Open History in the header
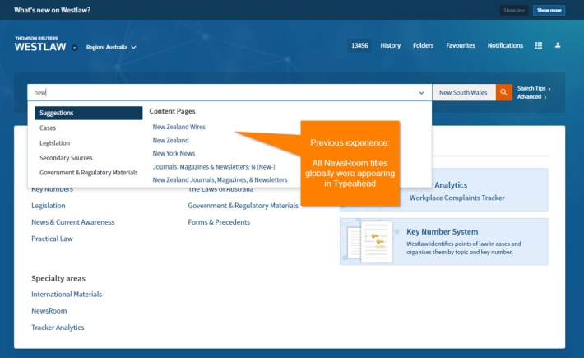Image resolution: width=584 pixels, height=358 pixels. pos(391,45)
